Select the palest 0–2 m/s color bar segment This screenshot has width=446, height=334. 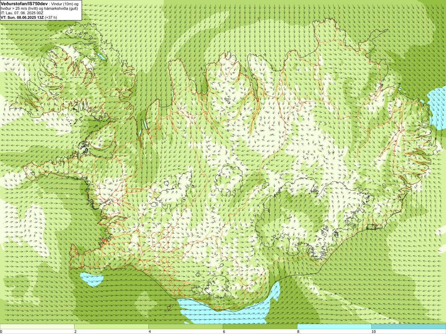[x=37, y=327]
